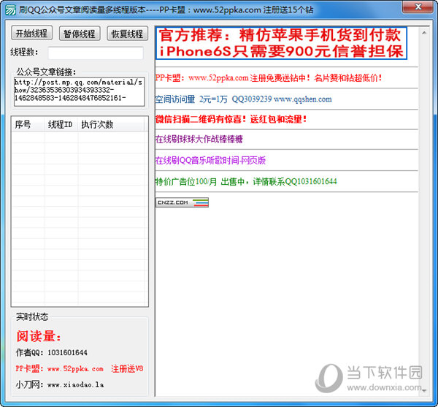Close the window with X button
This screenshot has height=407, width=438.
click(x=418, y=7)
